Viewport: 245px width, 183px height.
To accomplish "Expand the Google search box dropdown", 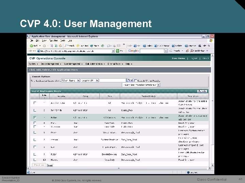I will point(166,51).
